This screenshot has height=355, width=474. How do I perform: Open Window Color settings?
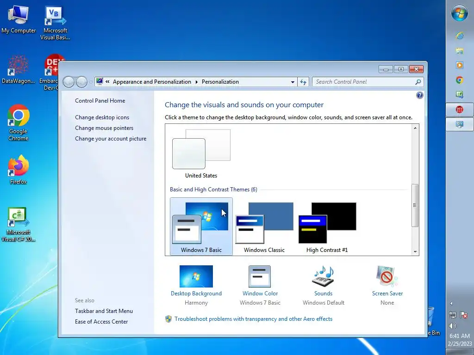pos(260,285)
